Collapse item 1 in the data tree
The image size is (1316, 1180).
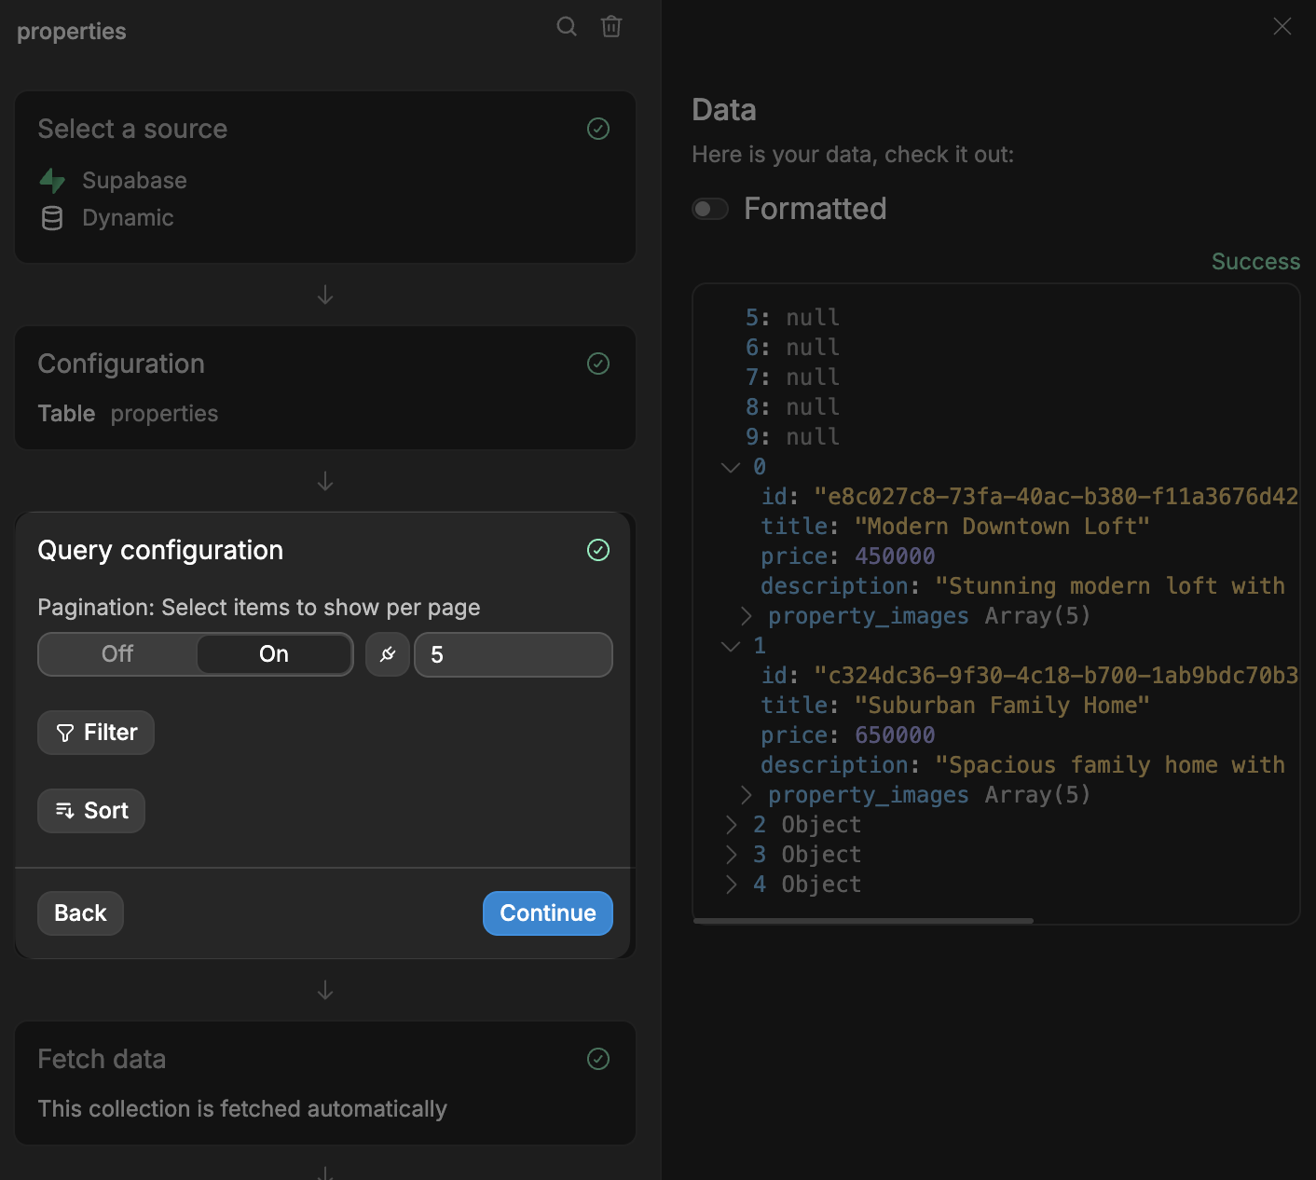coord(730,645)
